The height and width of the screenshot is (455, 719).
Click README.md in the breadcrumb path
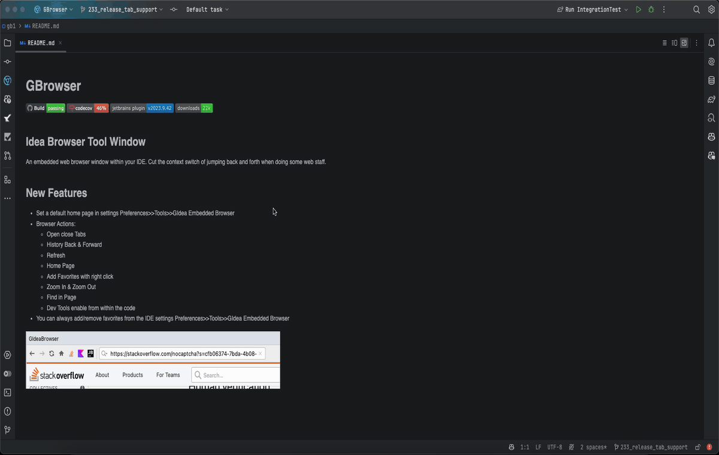pyautogui.click(x=45, y=26)
